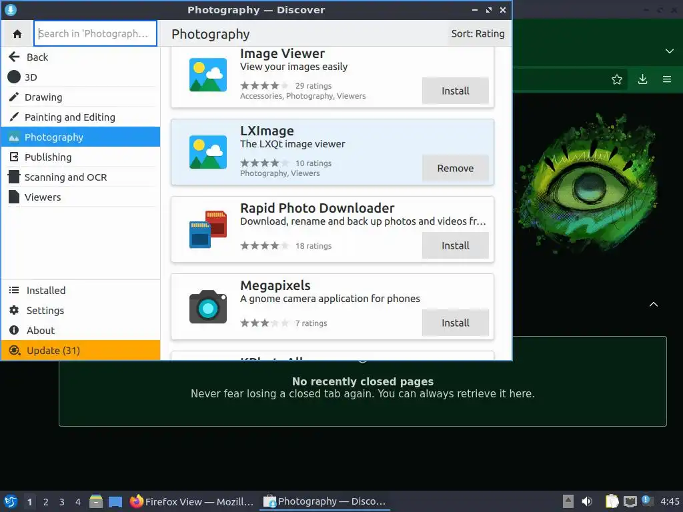Click the Photography category icon in sidebar
This screenshot has width=683, height=512.
[14, 137]
